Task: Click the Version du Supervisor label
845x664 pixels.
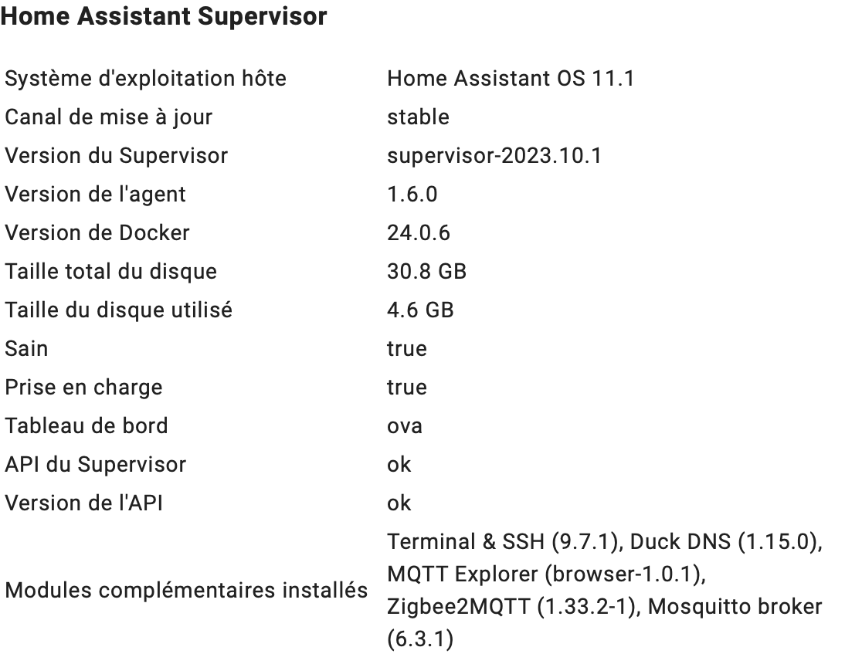Action: [117, 156]
